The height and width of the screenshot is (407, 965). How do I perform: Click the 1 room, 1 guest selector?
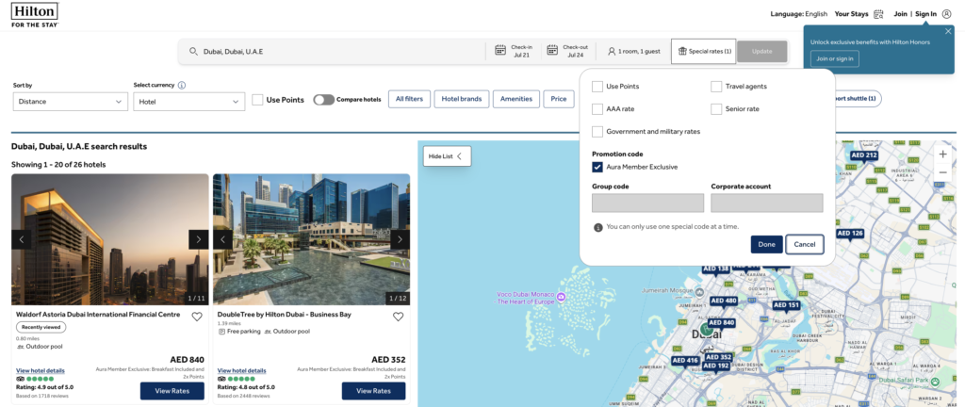[634, 52]
